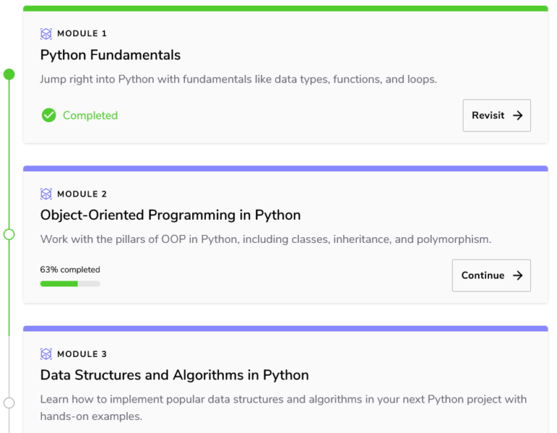Open Data Structures and Algorithms in Python
The width and height of the screenshot is (557, 433).
click(x=174, y=376)
